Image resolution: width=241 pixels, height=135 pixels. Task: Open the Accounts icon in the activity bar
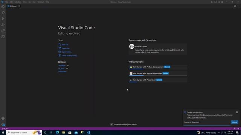tap(3, 118)
